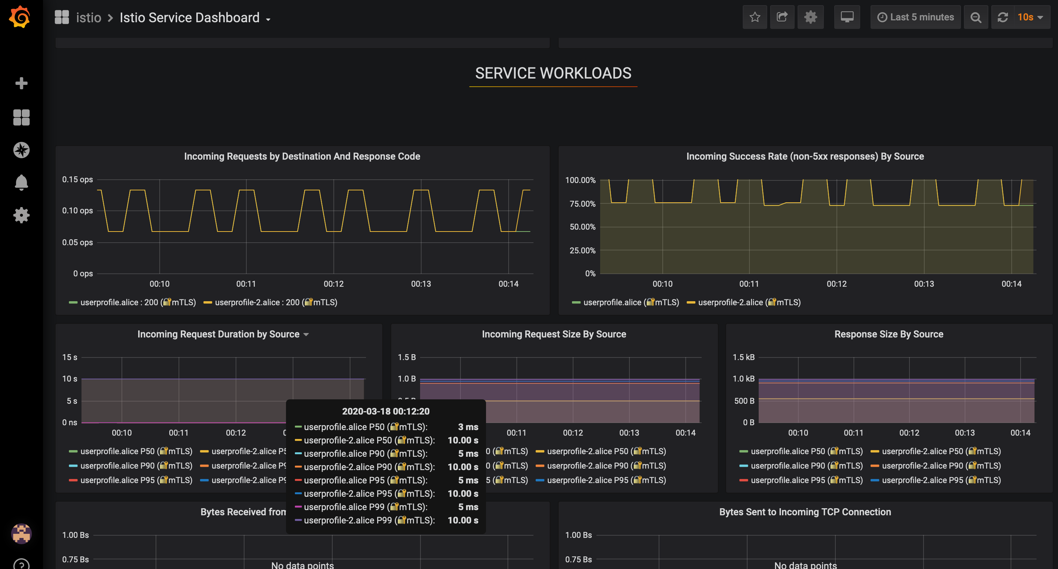
Task: Toggle userprofile-2.alice : 200 series in requests legend
Action: pos(276,302)
